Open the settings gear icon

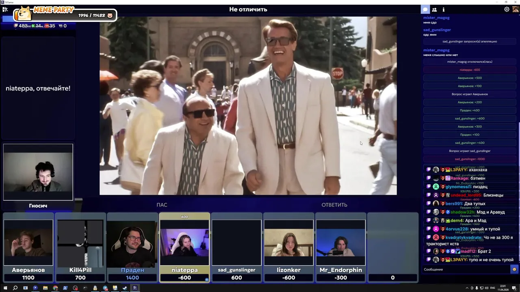507,9
